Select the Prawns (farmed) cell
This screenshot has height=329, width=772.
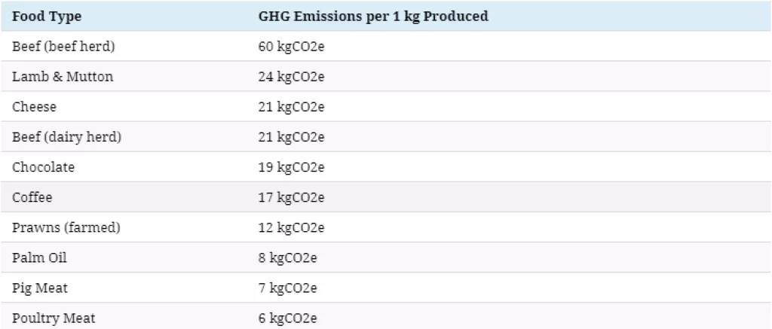point(66,227)
